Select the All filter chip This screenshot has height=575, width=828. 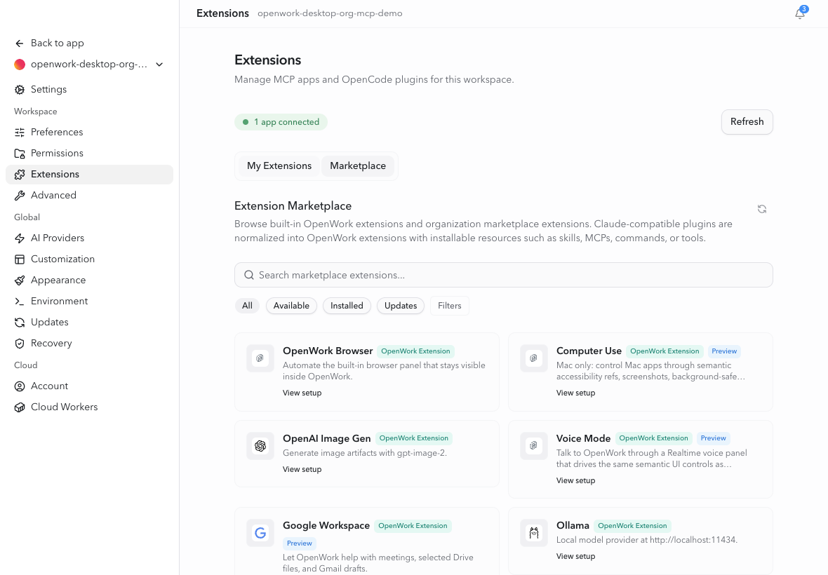click(247, 306)
